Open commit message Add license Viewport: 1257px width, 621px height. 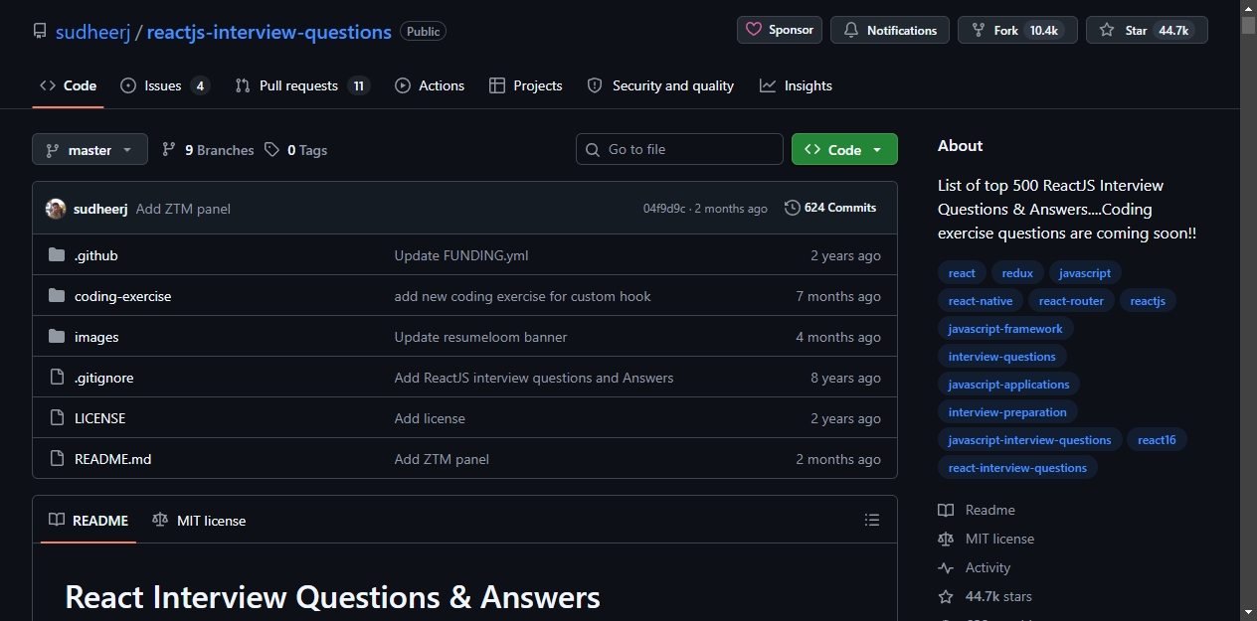(x=430, y=418)
